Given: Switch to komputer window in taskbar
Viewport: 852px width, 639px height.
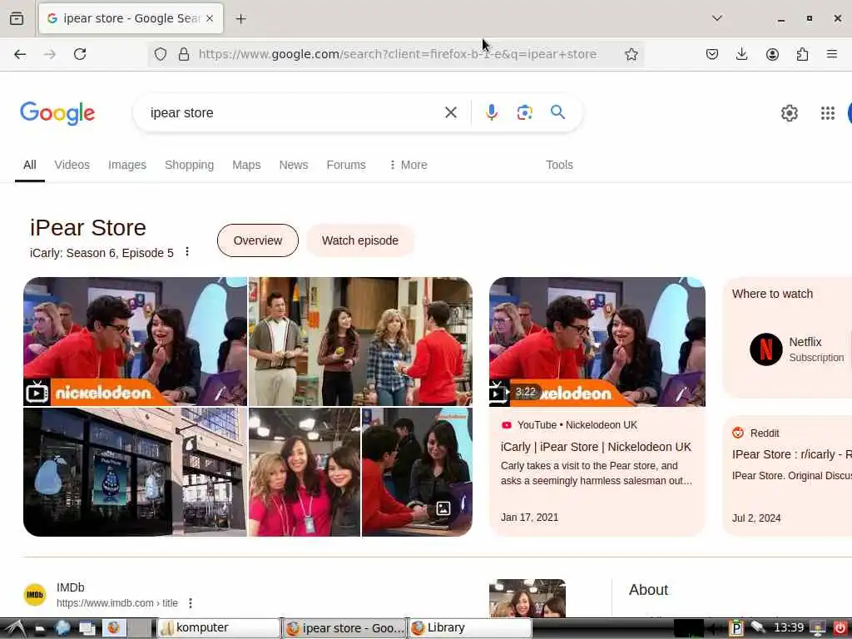Looking at the screenshot, I should click(219, 628).
